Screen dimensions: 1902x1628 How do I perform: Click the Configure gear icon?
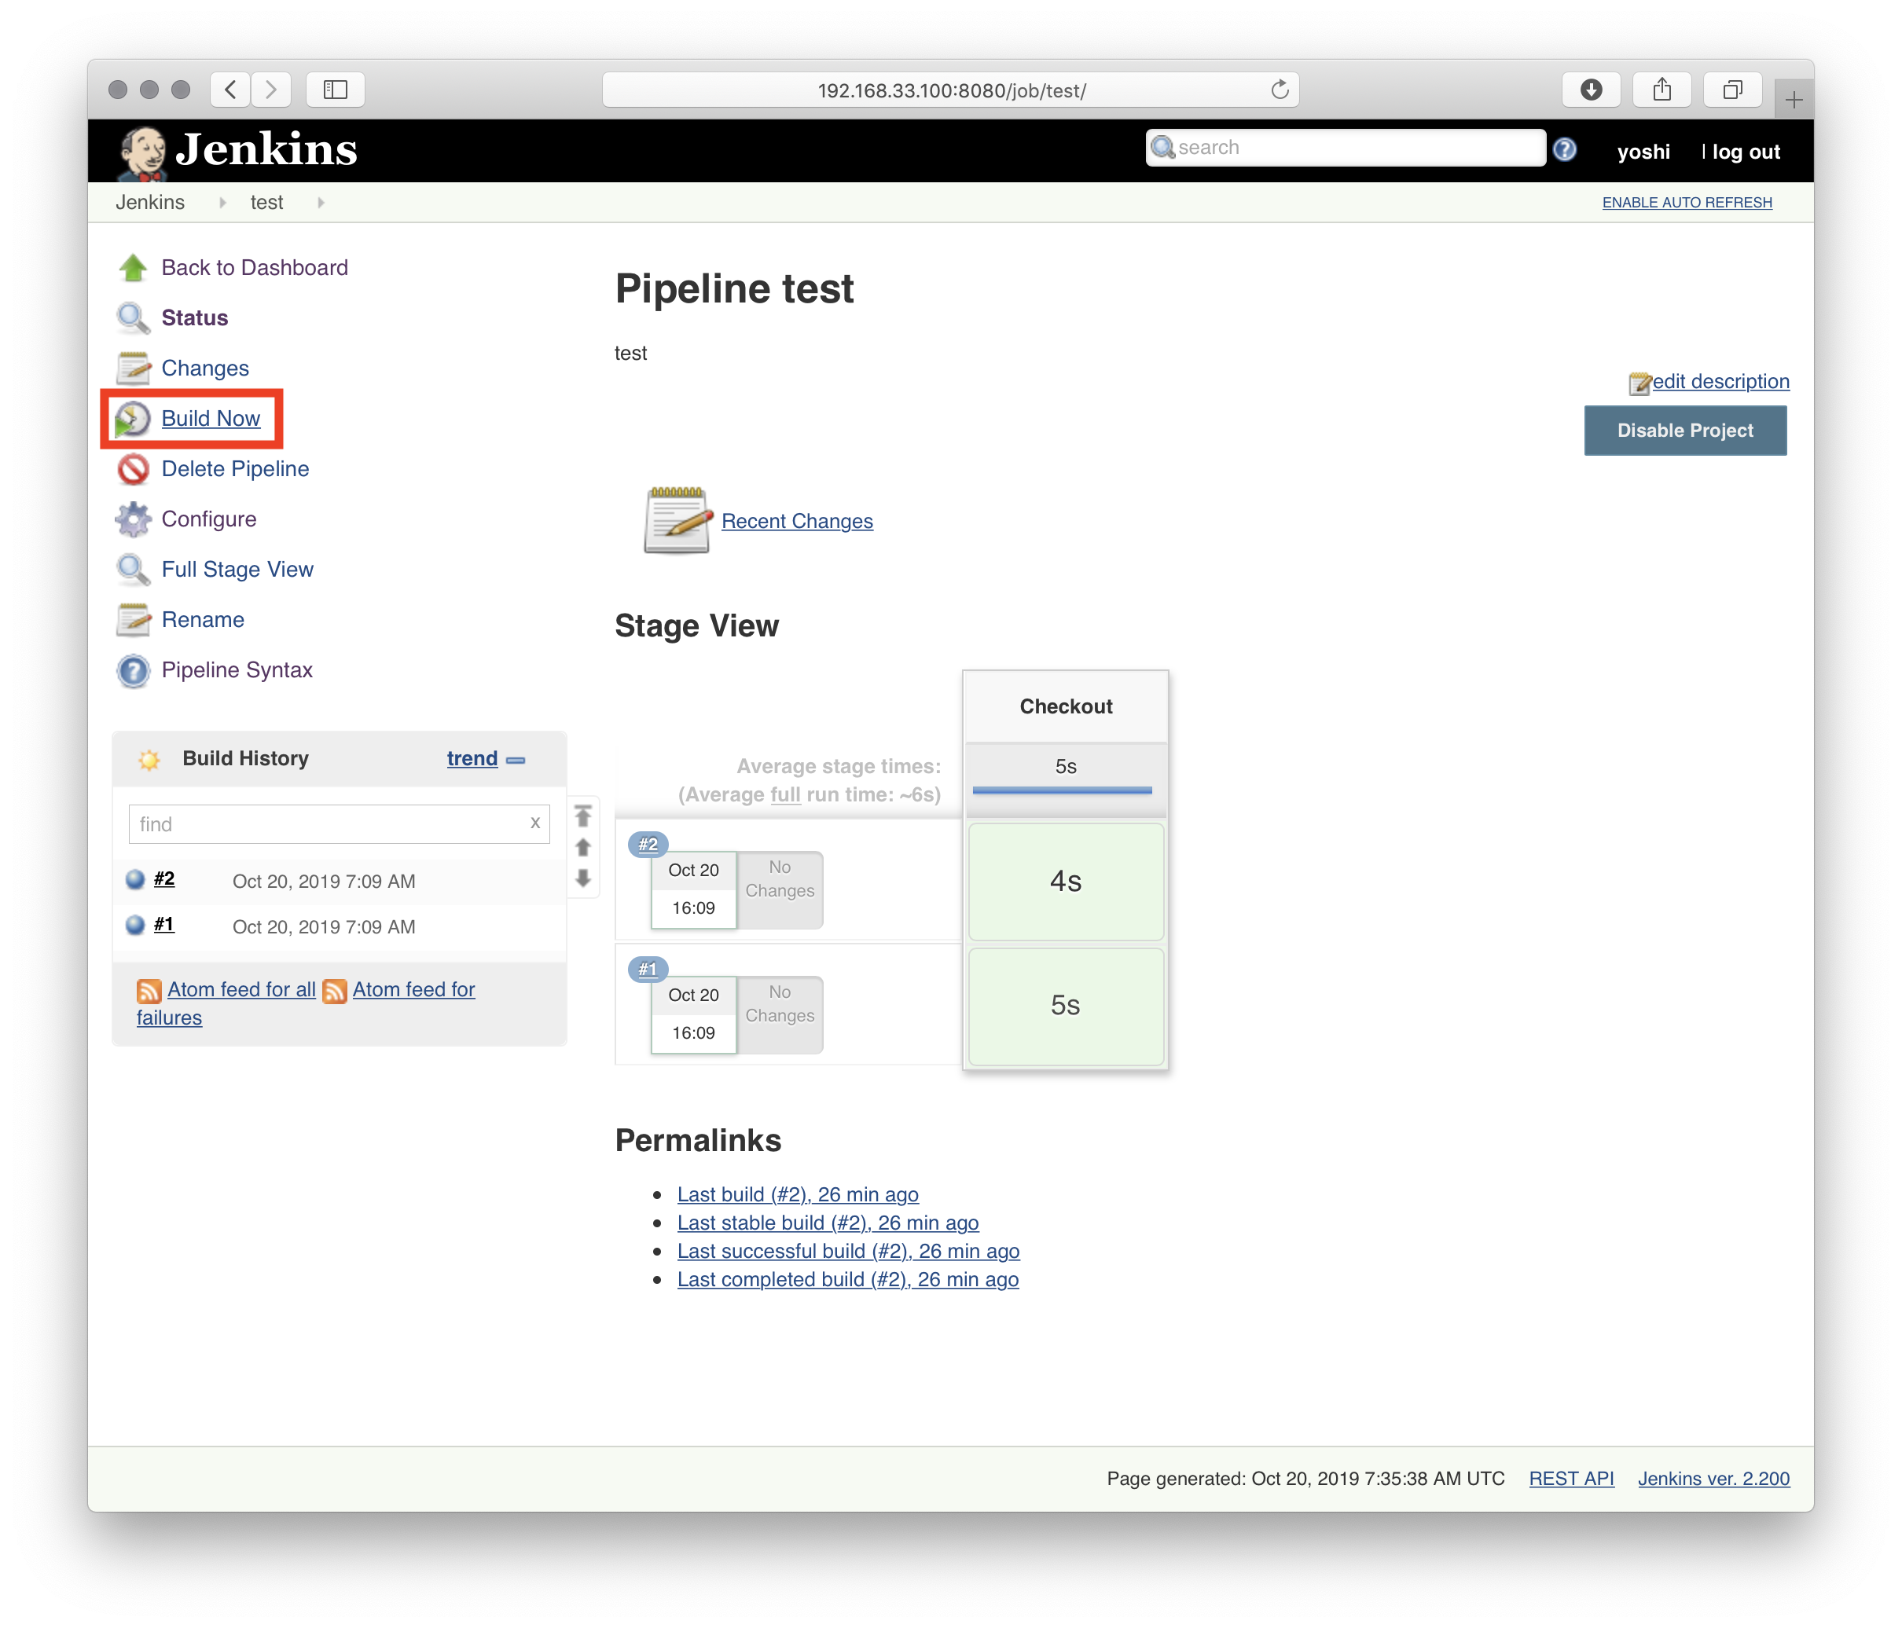pyautogui.click(x=133, y=519)
